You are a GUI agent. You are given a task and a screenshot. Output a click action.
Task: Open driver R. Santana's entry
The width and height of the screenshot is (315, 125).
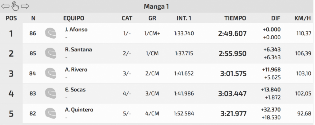tap(78, 50)
